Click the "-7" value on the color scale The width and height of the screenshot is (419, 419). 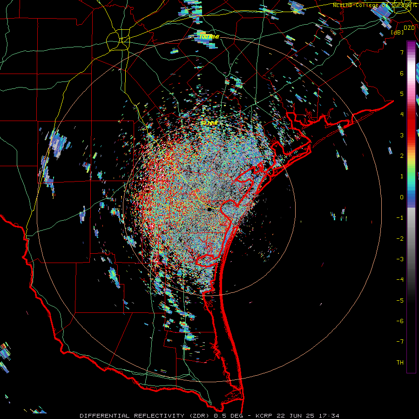[400, 342]
